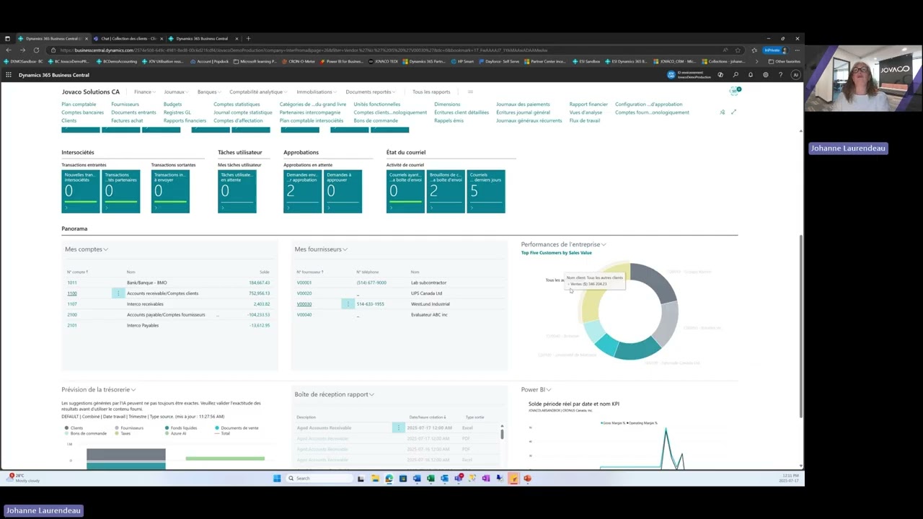Open the Plan comptable link
Image resolution: width=923 pixels, height=519 pixels.
79,105
